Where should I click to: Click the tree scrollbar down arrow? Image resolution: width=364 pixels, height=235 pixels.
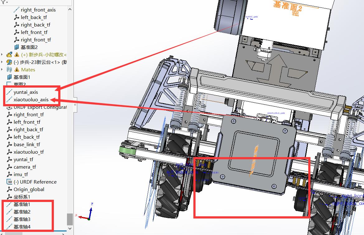tap(70, 229)
